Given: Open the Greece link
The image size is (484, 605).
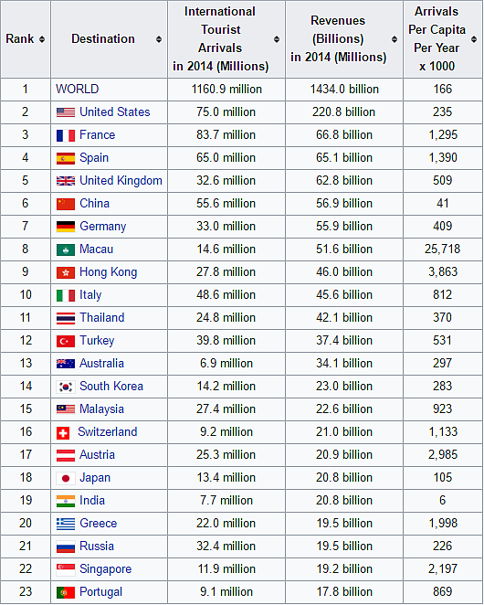Looking at the screenshot, I should [98, 523].
